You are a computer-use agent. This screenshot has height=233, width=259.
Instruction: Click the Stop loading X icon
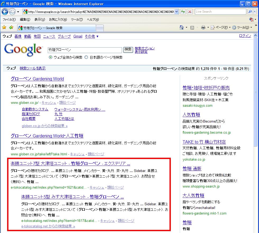(190, 12)
